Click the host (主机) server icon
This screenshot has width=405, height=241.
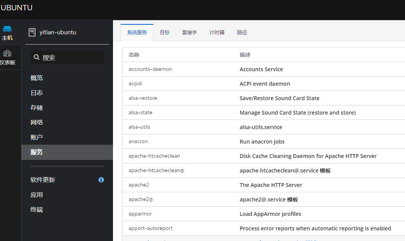tap(7, 29)
